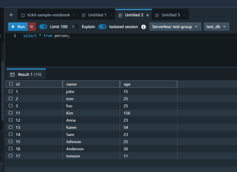This screenshot has width=237, height=172.
Task: Expand the test_db database dropdown
Action: pyautogui.click(x=217, y=27)
